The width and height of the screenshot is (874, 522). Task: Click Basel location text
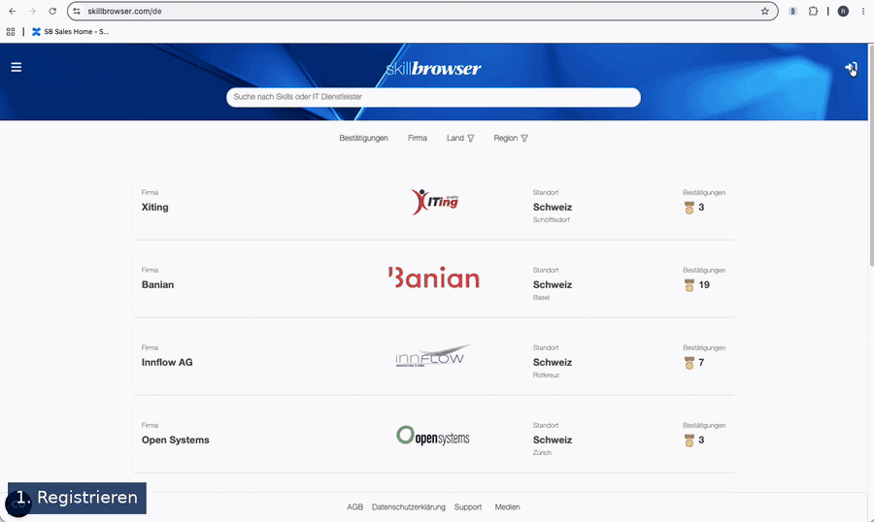(541, 298)
